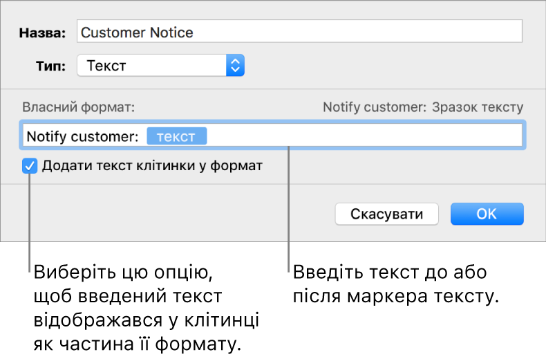The height and width of the screenshot is (359, 546).
Task: Disable the Додати текст клітинки у формат checkbox
Action: [30, 166]
